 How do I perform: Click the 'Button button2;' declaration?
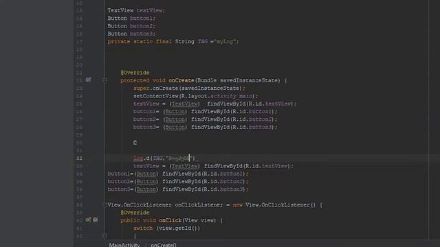(131, 26)
